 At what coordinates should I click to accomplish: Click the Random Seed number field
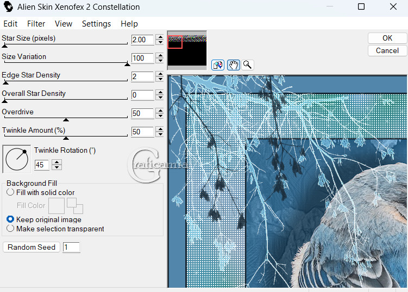(72, 247)
